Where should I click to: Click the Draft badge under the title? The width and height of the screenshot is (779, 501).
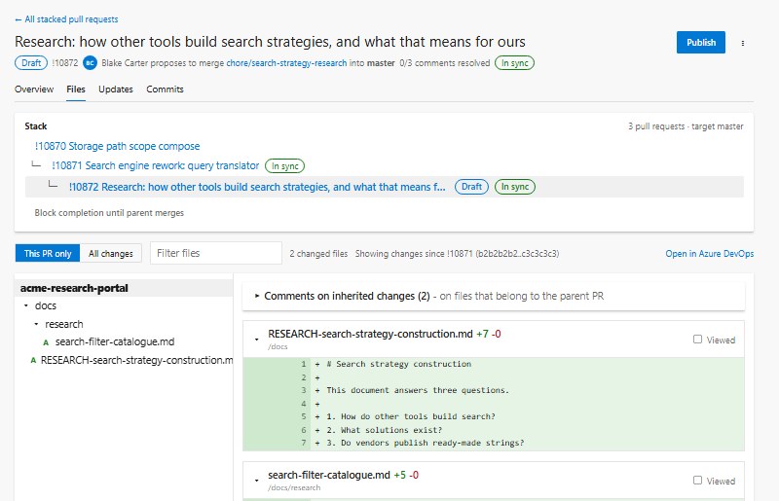point(31,63)
